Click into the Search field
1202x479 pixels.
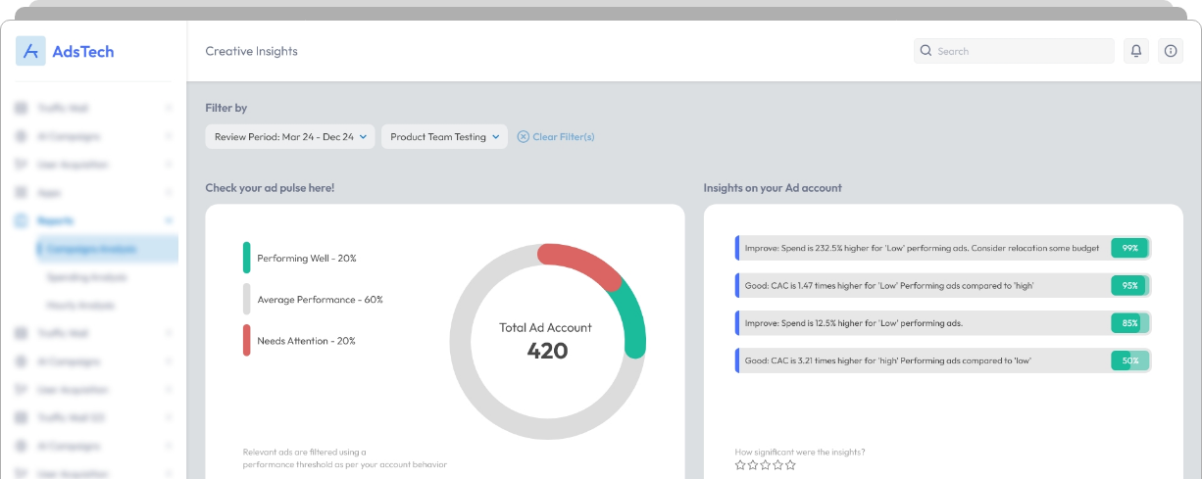(x=1020, y=51)
